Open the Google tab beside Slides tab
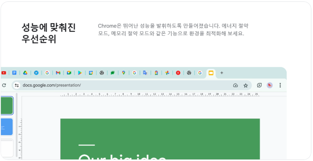Viewport: 313px width, 161px height. click(x=200, y=73)
